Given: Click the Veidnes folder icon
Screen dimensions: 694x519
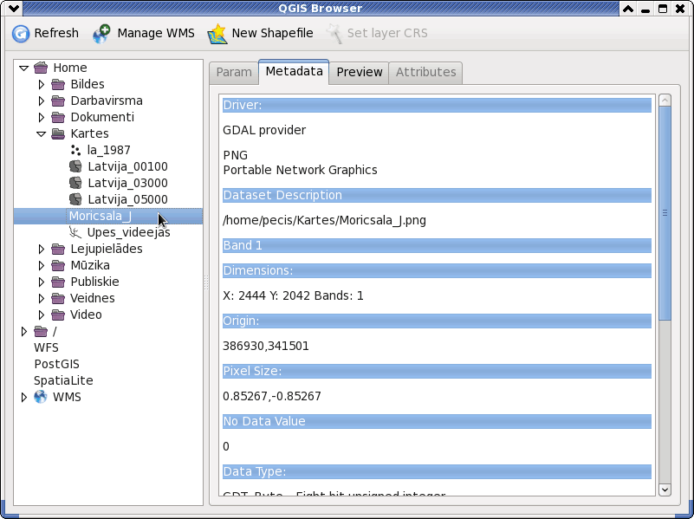Looking at the screenshot, I should click(x=58, y=298).
